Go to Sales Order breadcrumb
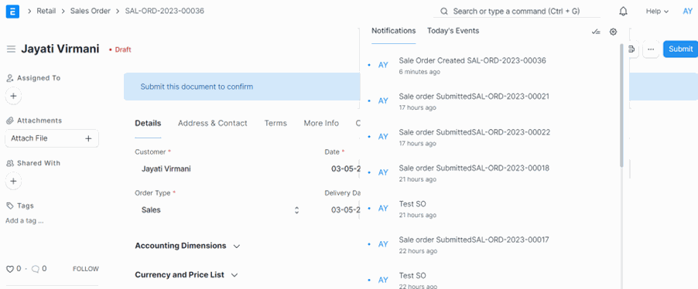Screen dimensions: 698x289 tap(91, 11)
